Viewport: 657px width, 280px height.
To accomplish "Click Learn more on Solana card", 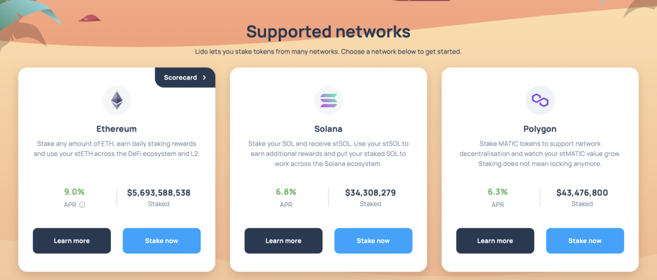I will pos(284,241).
